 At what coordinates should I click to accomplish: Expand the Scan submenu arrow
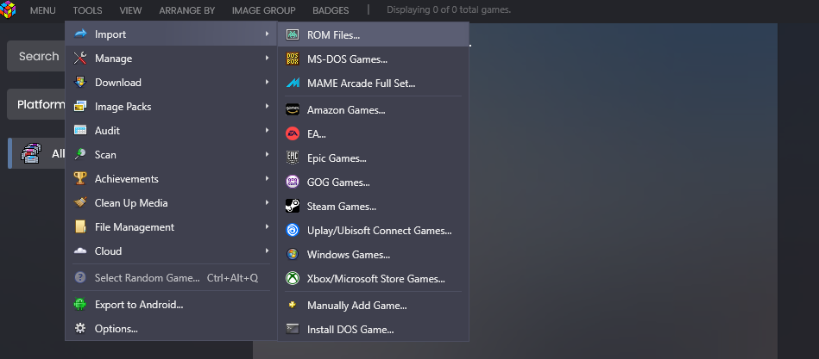click(x=267, y=154)
